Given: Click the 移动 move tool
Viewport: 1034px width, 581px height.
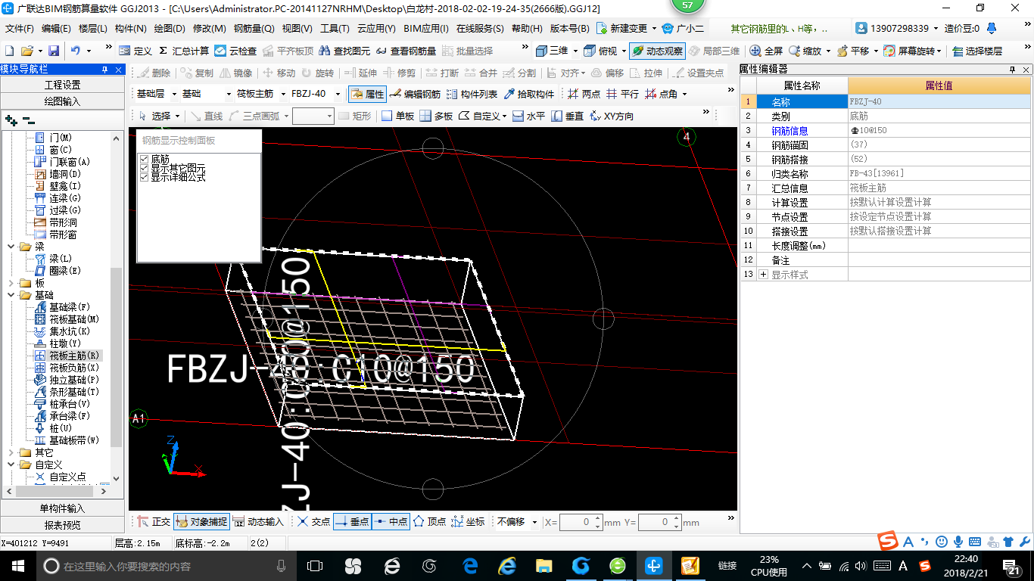Looking at the screenshot, I should tap(279, 73).
